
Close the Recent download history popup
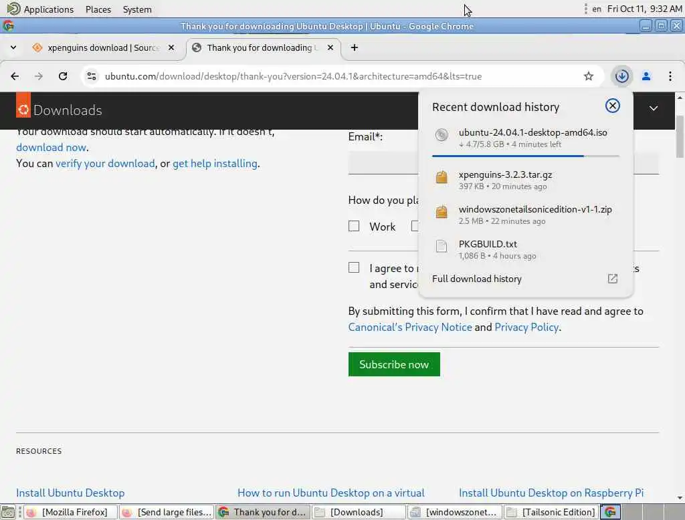pos(613,106)
